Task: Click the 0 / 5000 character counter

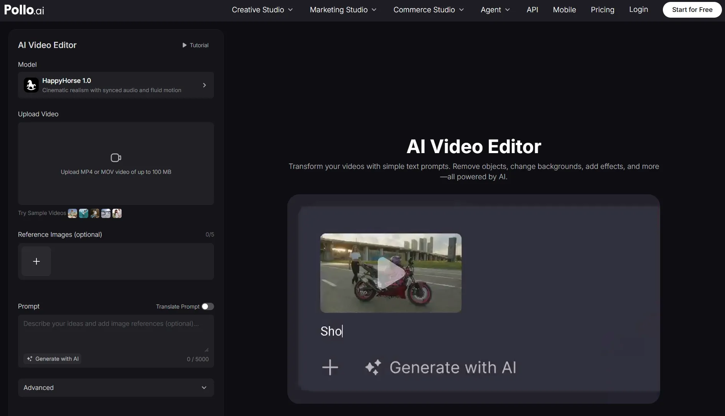Action: point(198,359)
